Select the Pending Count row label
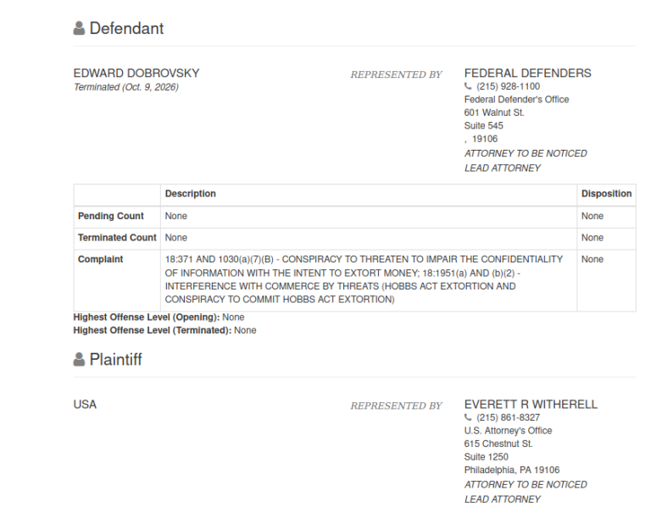651x518 pixels. [111, 216]
